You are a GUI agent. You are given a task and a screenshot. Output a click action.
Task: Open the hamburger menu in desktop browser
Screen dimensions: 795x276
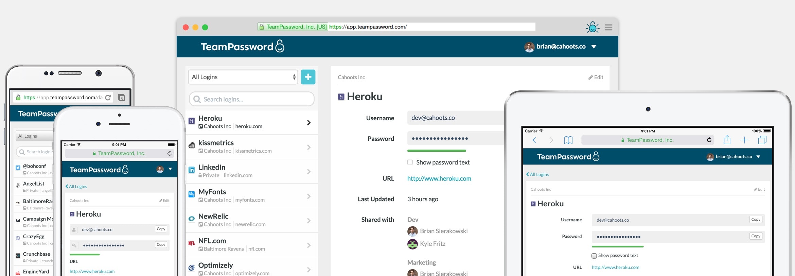[x=608, y=27]
